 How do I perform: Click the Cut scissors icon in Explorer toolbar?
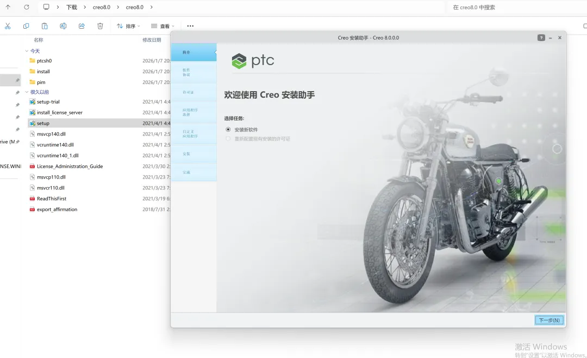(8, 26)
